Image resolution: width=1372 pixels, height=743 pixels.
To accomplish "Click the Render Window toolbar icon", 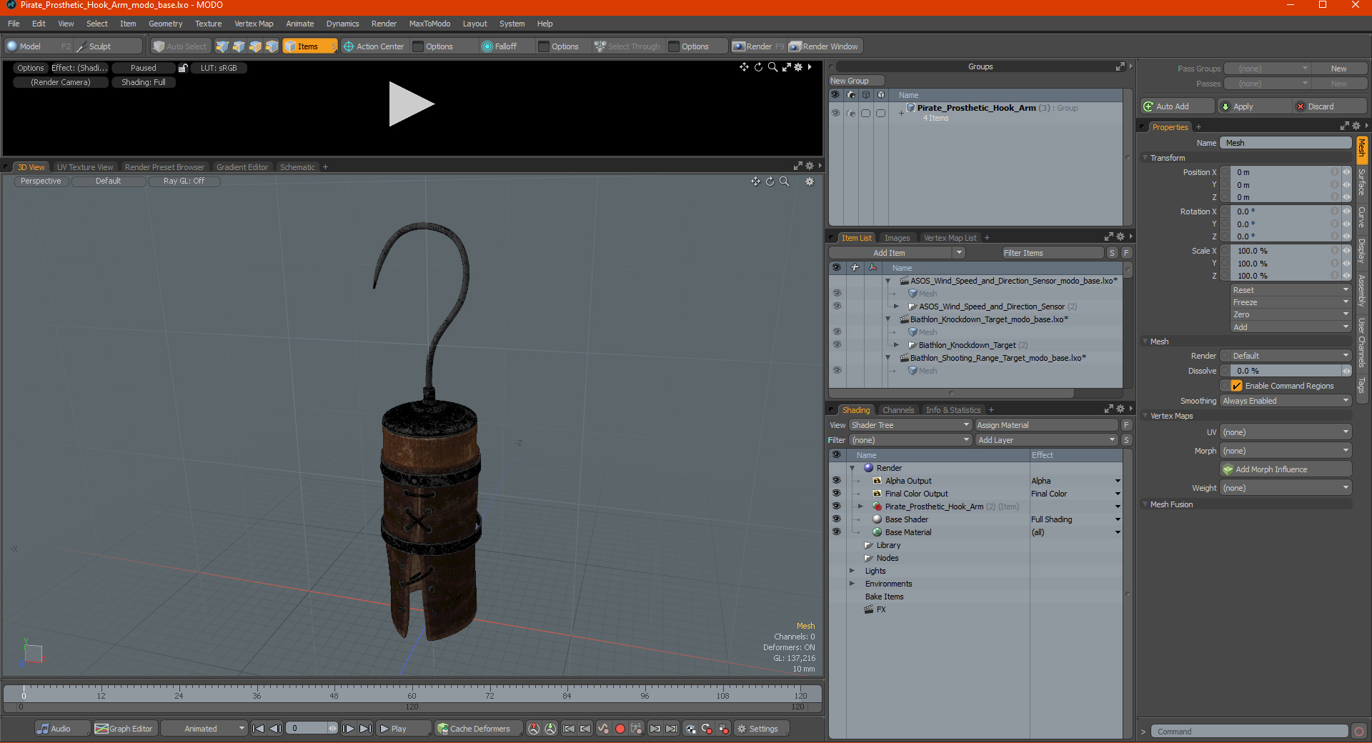I will point(795,46).
